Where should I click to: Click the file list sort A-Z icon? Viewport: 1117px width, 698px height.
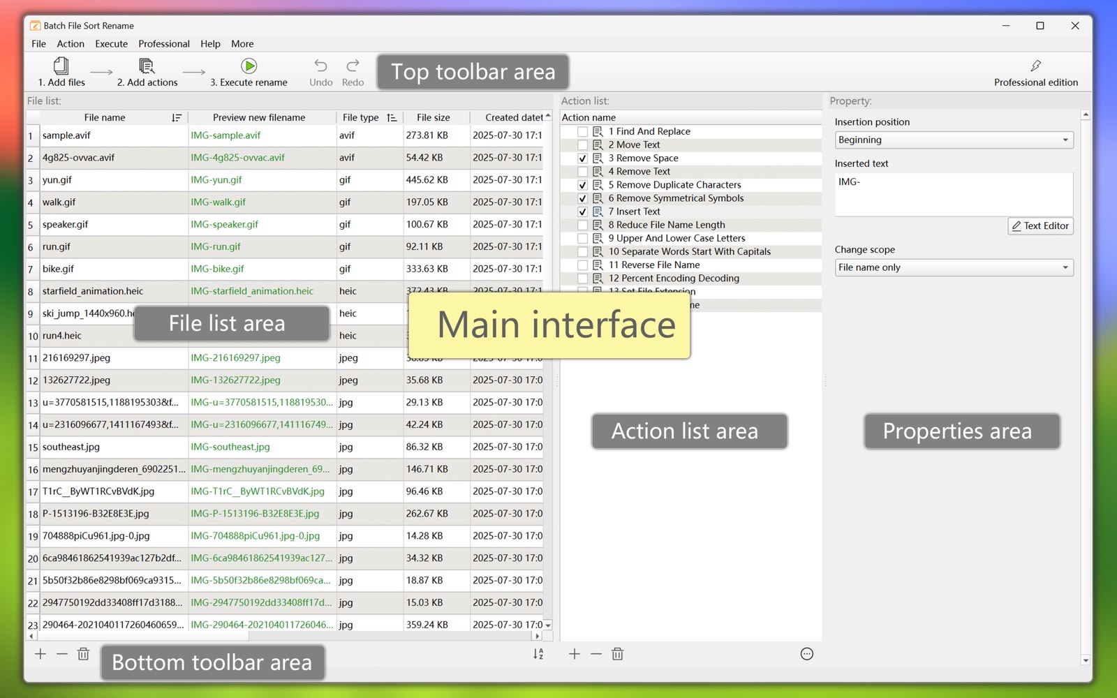coord(538,654)
